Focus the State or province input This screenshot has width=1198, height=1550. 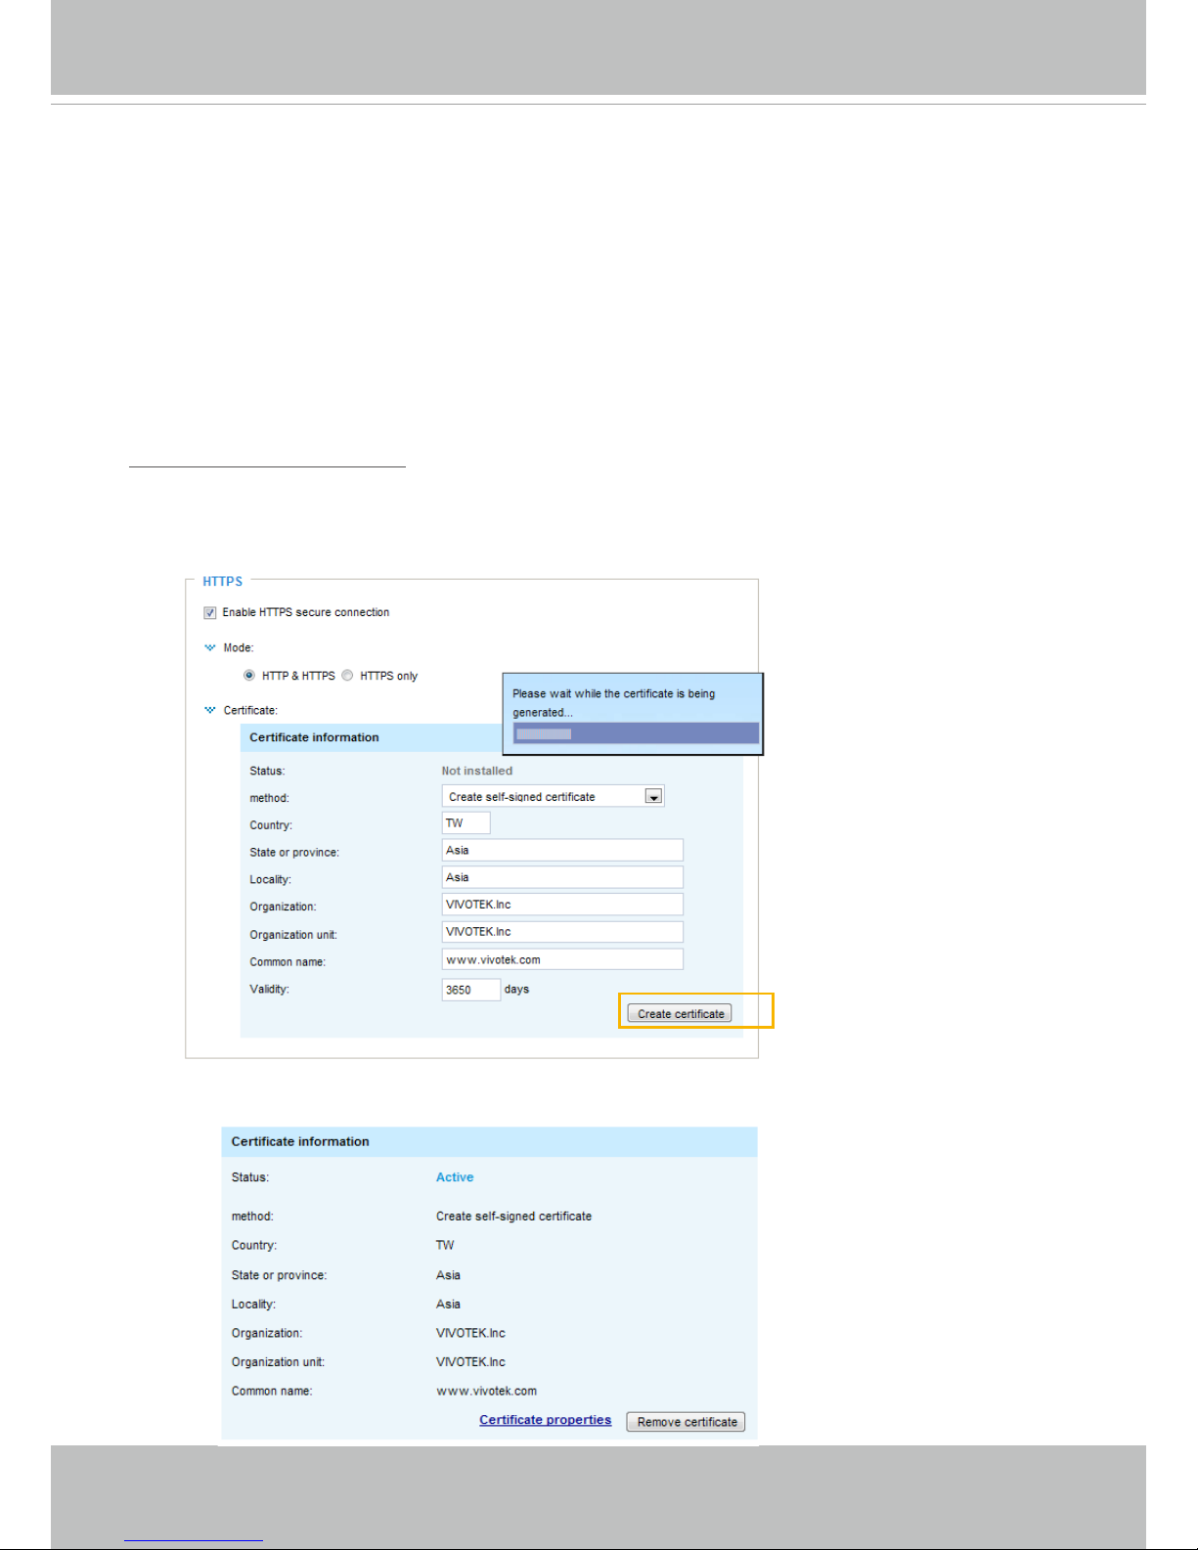coord(561,851)
